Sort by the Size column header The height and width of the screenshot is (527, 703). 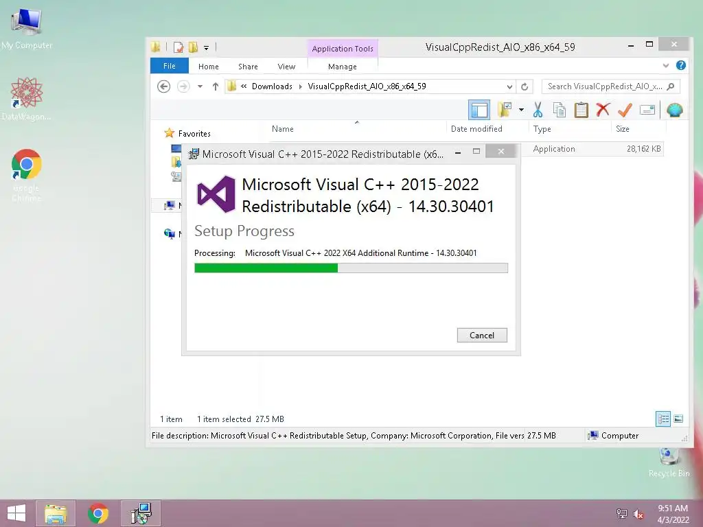click(x=622, y=128)
